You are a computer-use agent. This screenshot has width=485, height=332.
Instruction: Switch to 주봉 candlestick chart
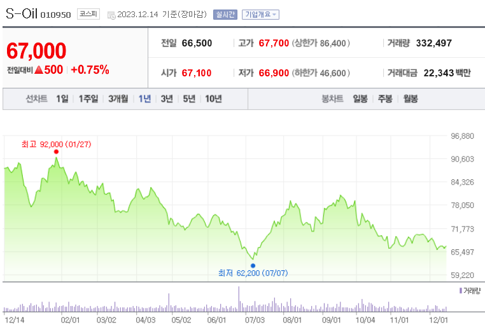pos(385,99)
